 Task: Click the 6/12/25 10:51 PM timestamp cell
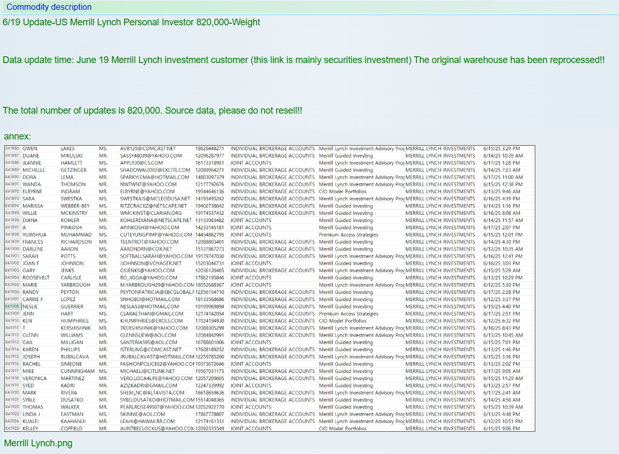click(503, 421)
